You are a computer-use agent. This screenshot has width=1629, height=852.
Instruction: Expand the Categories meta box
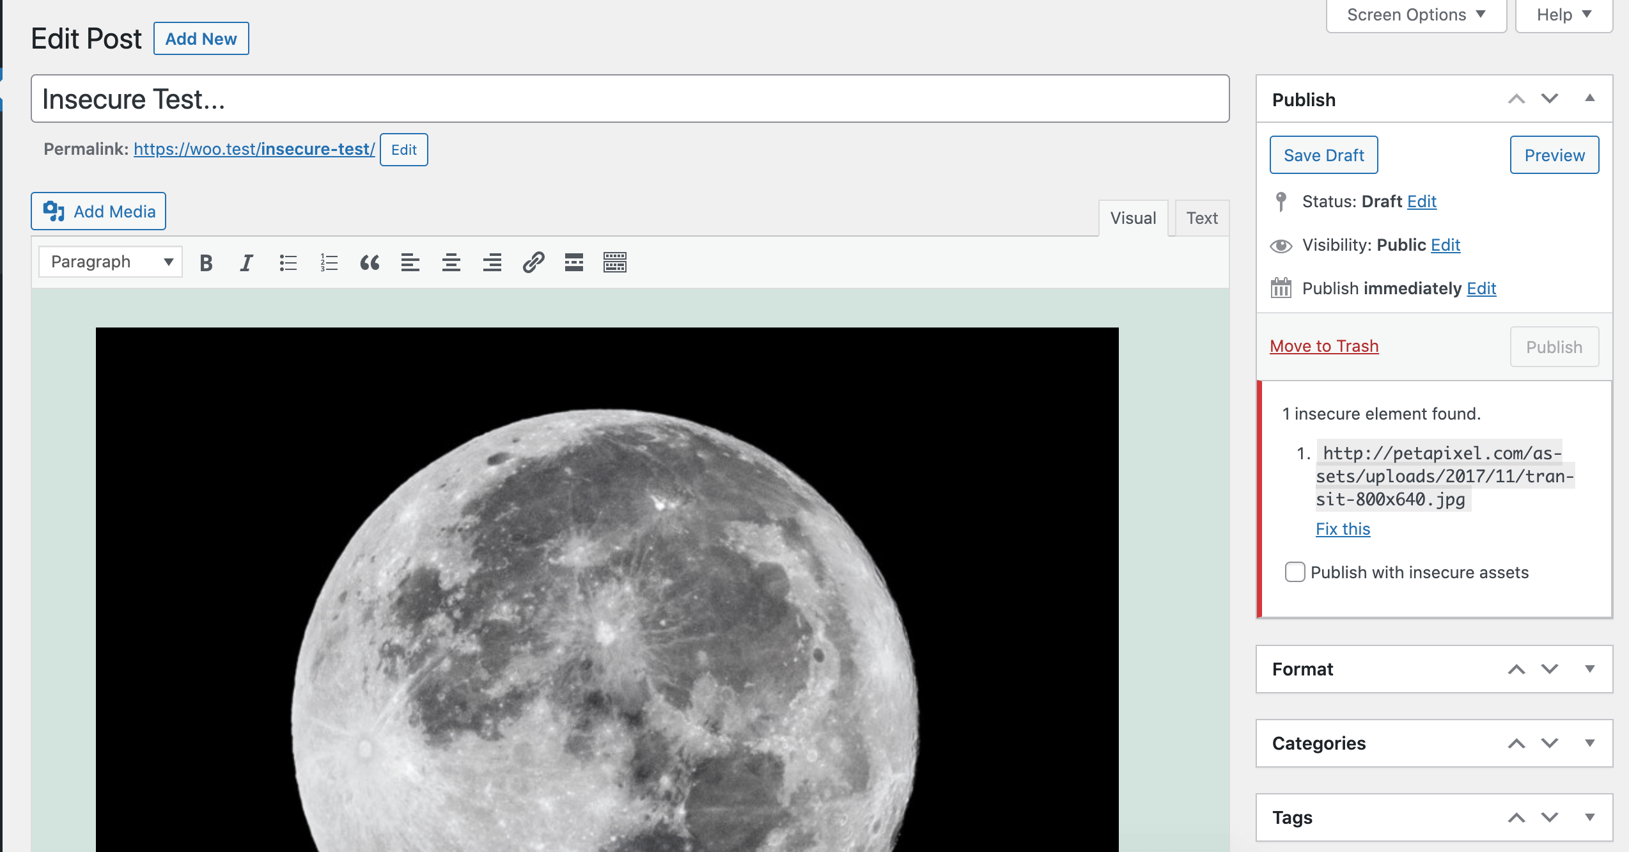[1590, 743]
